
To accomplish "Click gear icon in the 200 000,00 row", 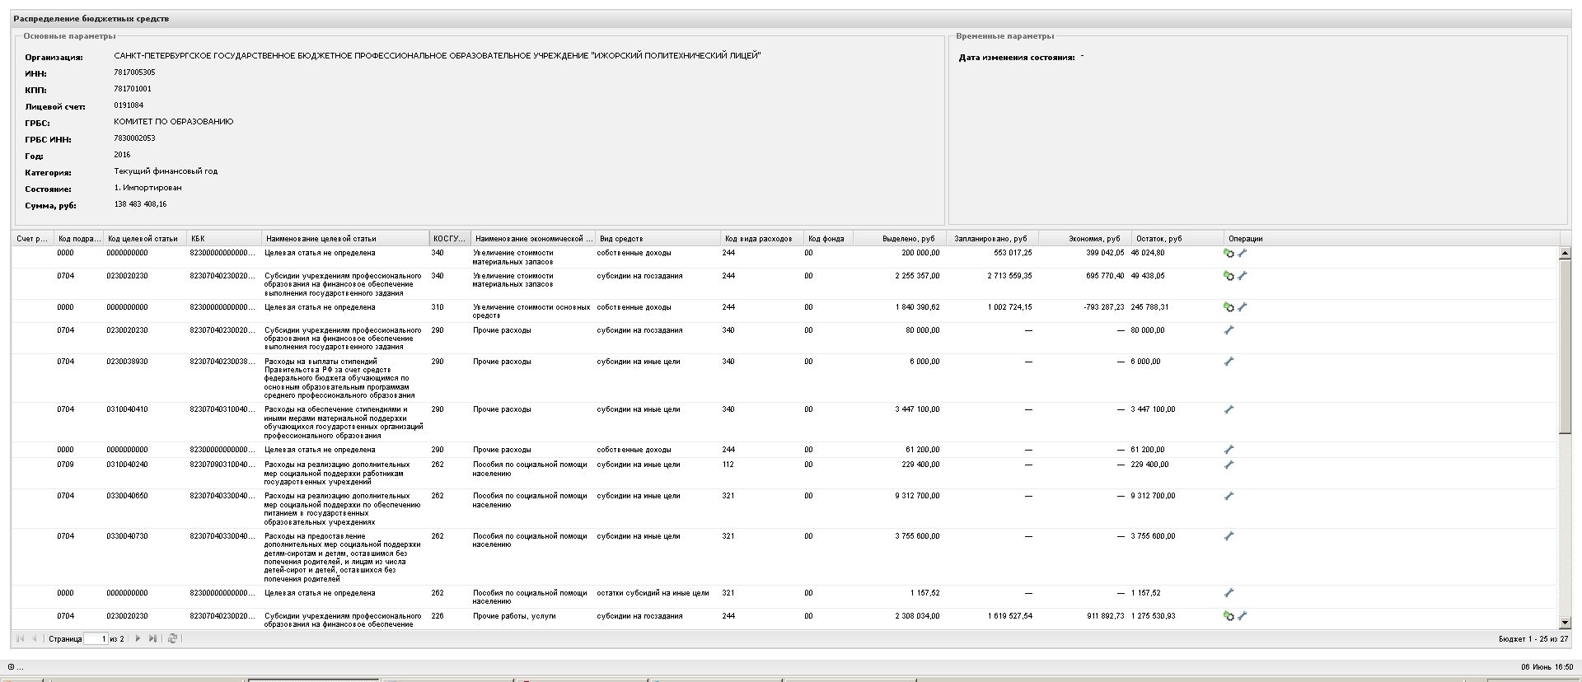I will [1229, 254].
